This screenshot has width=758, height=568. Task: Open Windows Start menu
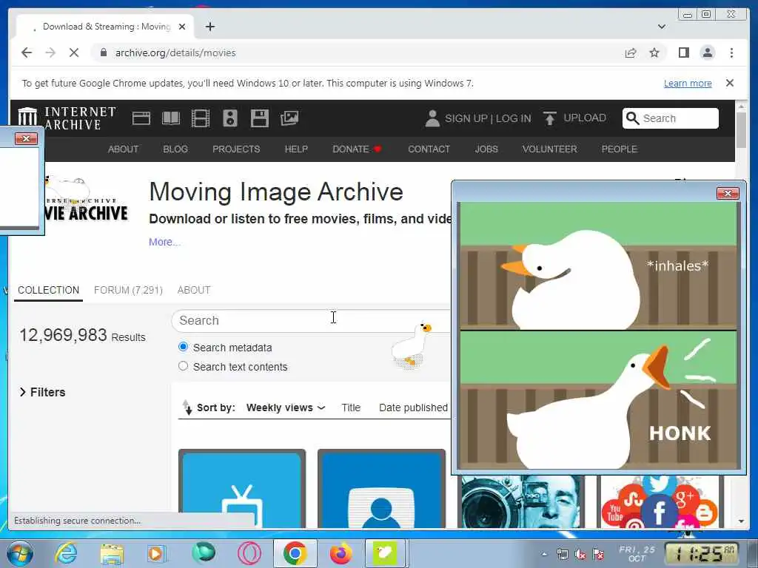pos(20,553)
